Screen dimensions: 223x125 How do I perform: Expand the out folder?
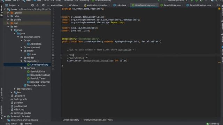8,23
